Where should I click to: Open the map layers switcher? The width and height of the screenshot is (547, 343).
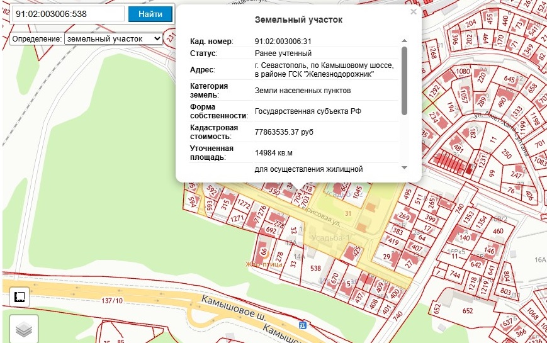pos(24,329)
